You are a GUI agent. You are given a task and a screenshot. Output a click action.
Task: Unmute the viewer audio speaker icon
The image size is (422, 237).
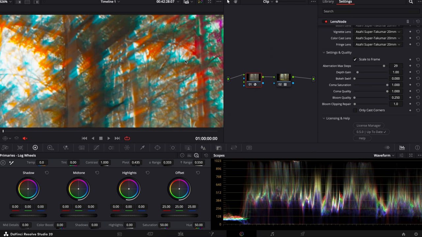[25, 139]
